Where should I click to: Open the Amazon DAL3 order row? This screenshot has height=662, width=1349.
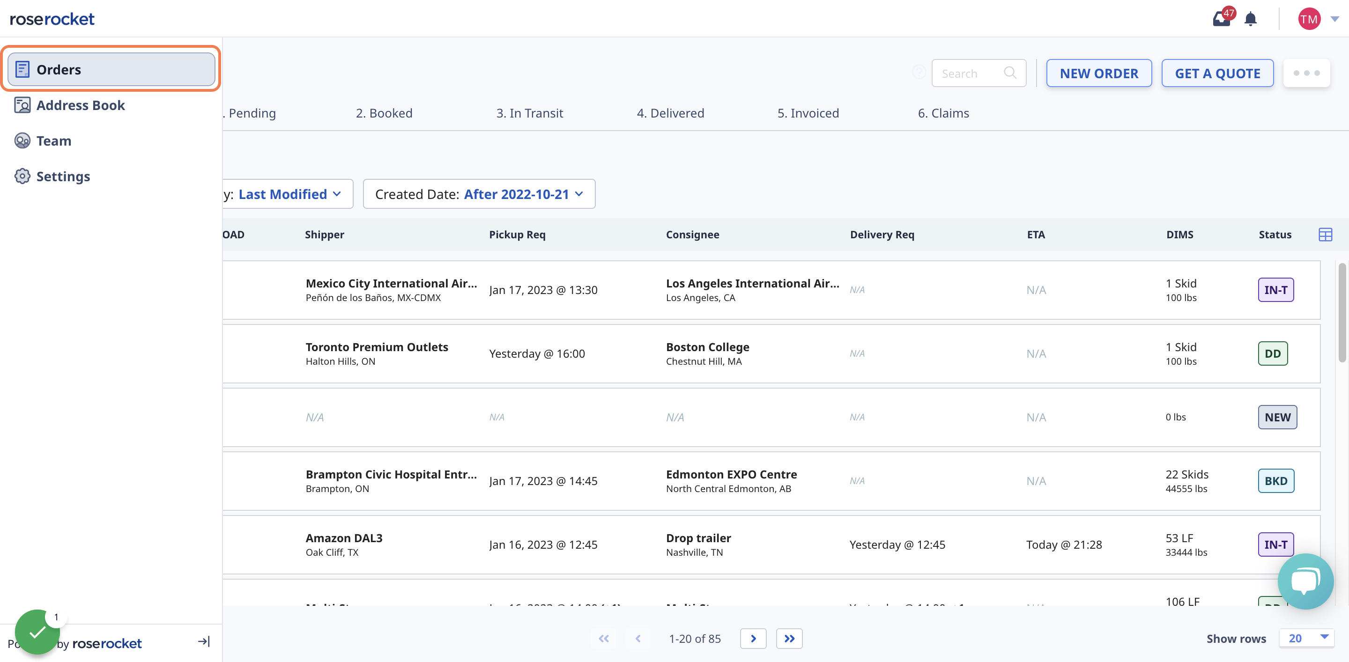(x=771, y=544)
